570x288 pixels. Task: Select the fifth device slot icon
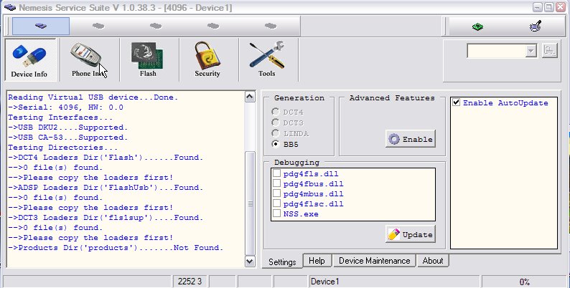coord(271,26)
